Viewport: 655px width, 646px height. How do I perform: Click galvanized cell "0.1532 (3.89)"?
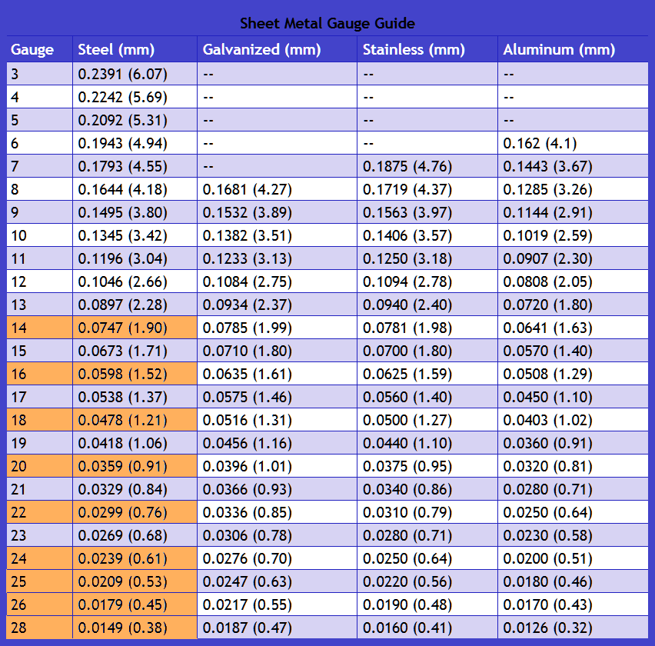tap(277, 212)
